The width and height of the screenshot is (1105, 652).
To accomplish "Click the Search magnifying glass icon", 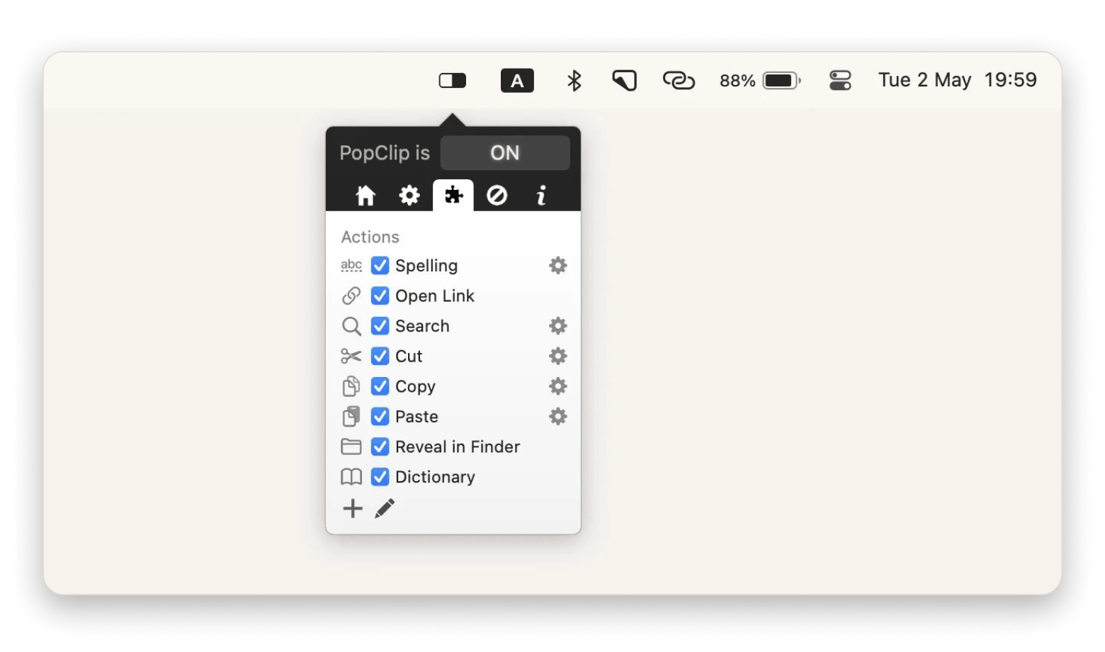I will pos(351,326).
